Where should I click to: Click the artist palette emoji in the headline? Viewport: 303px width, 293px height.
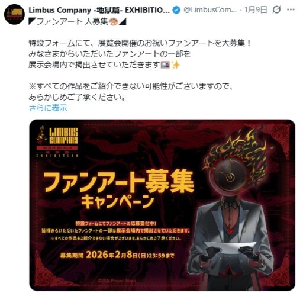tap(113, 21)
